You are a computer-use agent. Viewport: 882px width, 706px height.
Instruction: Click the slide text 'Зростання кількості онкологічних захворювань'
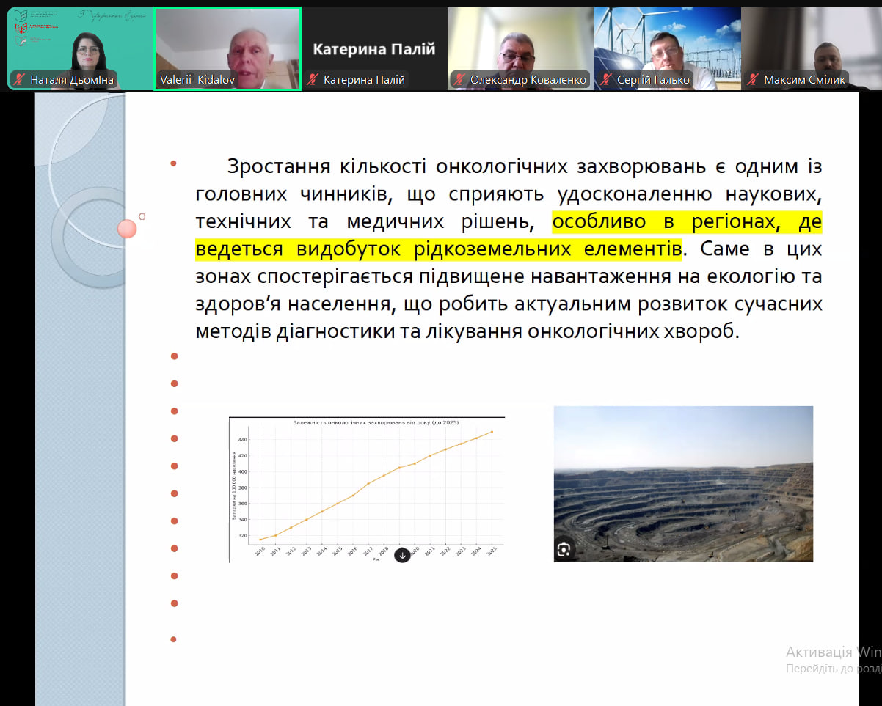click(467, 166)
